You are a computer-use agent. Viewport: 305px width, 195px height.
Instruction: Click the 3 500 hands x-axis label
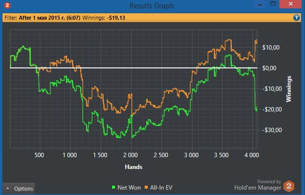pyautogui.click(x=222, y=155)
